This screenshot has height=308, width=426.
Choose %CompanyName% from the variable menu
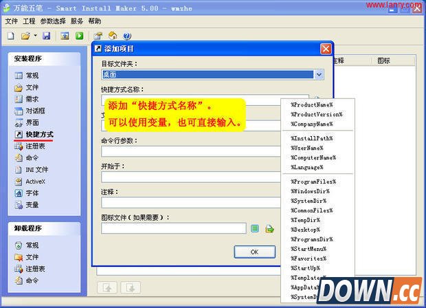click(x=312, y=124)
